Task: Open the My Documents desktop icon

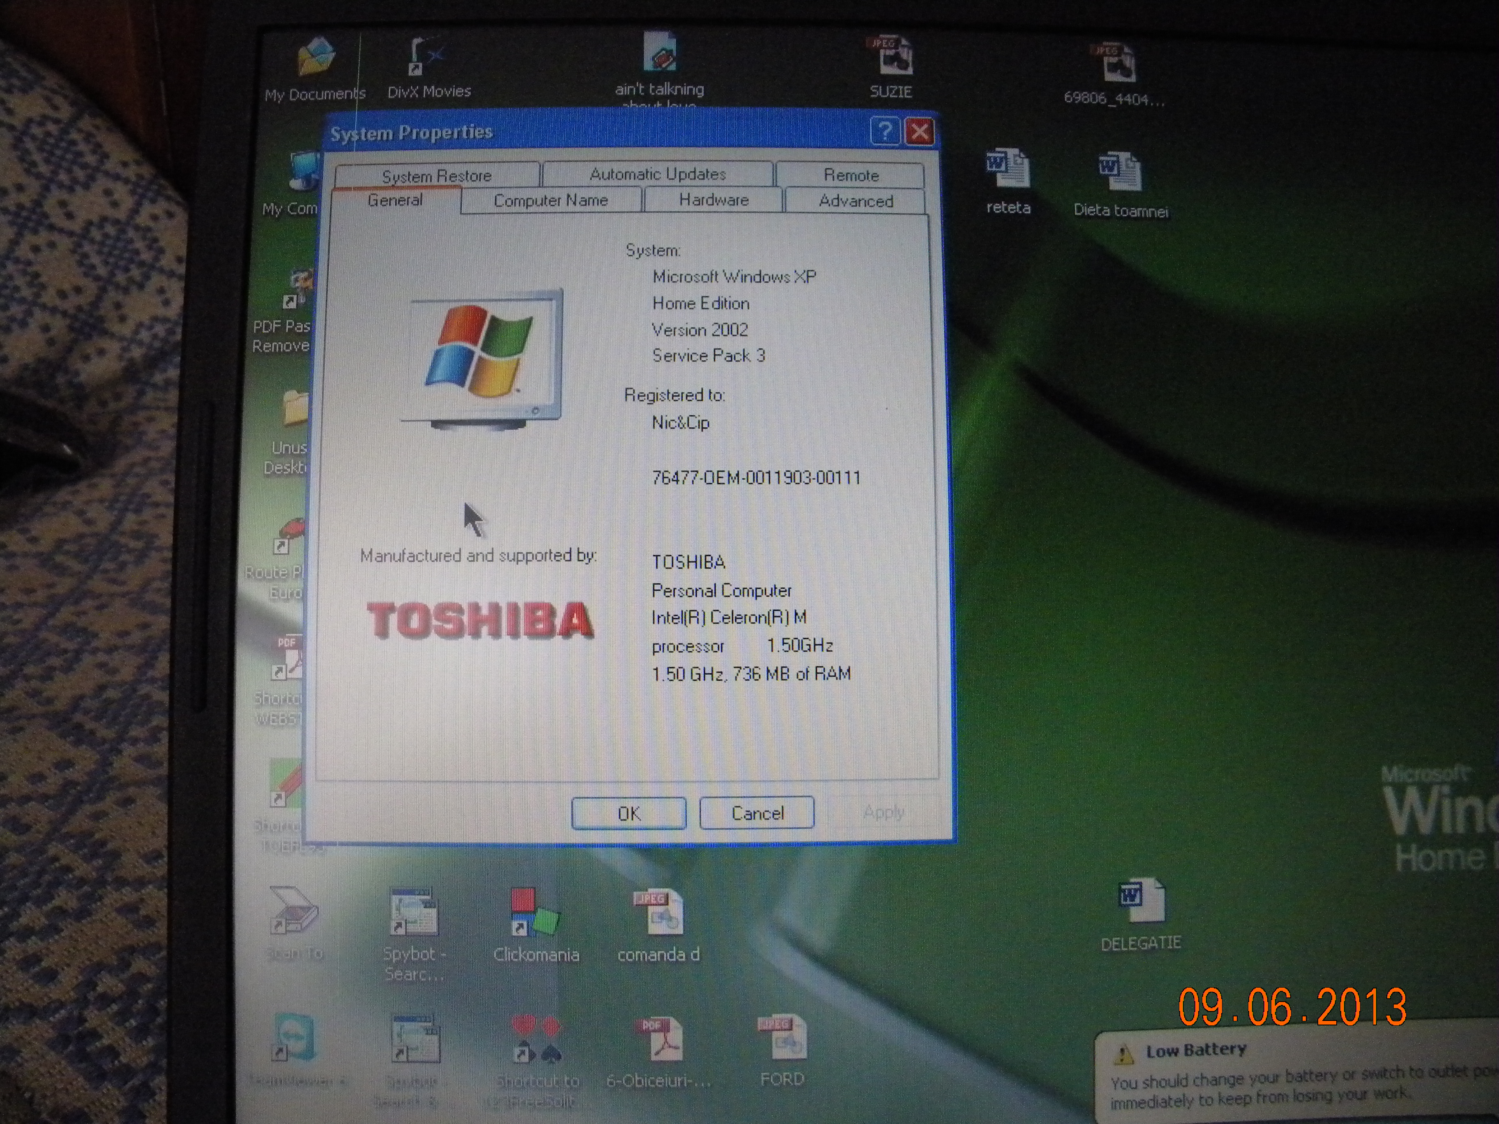Action: pyautogui.click(x=316, y=58)
